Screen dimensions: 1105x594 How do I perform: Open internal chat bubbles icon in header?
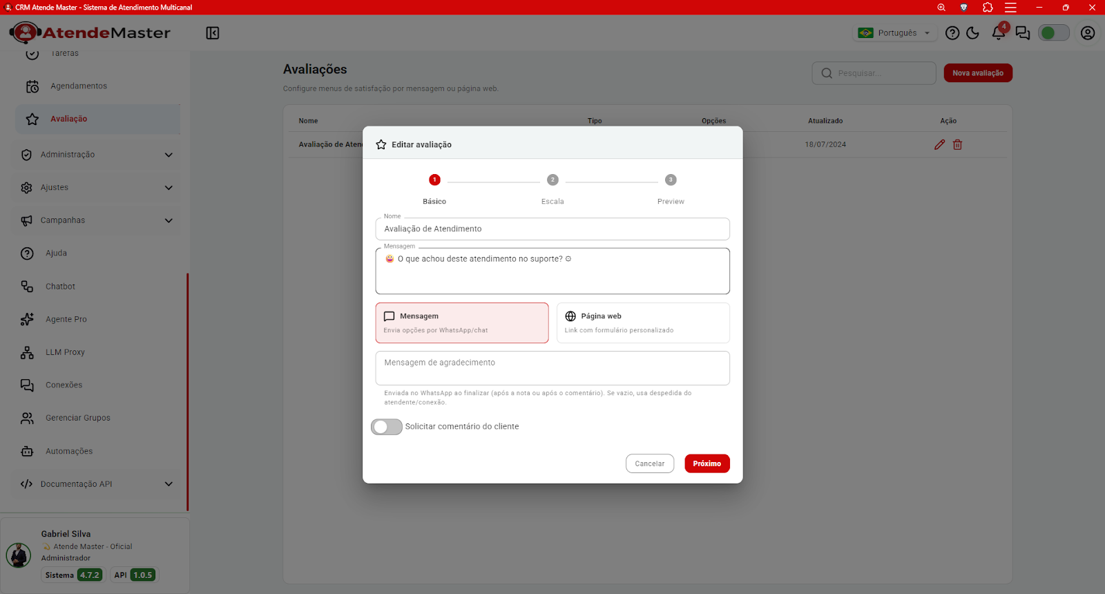tap(1023, 33)
